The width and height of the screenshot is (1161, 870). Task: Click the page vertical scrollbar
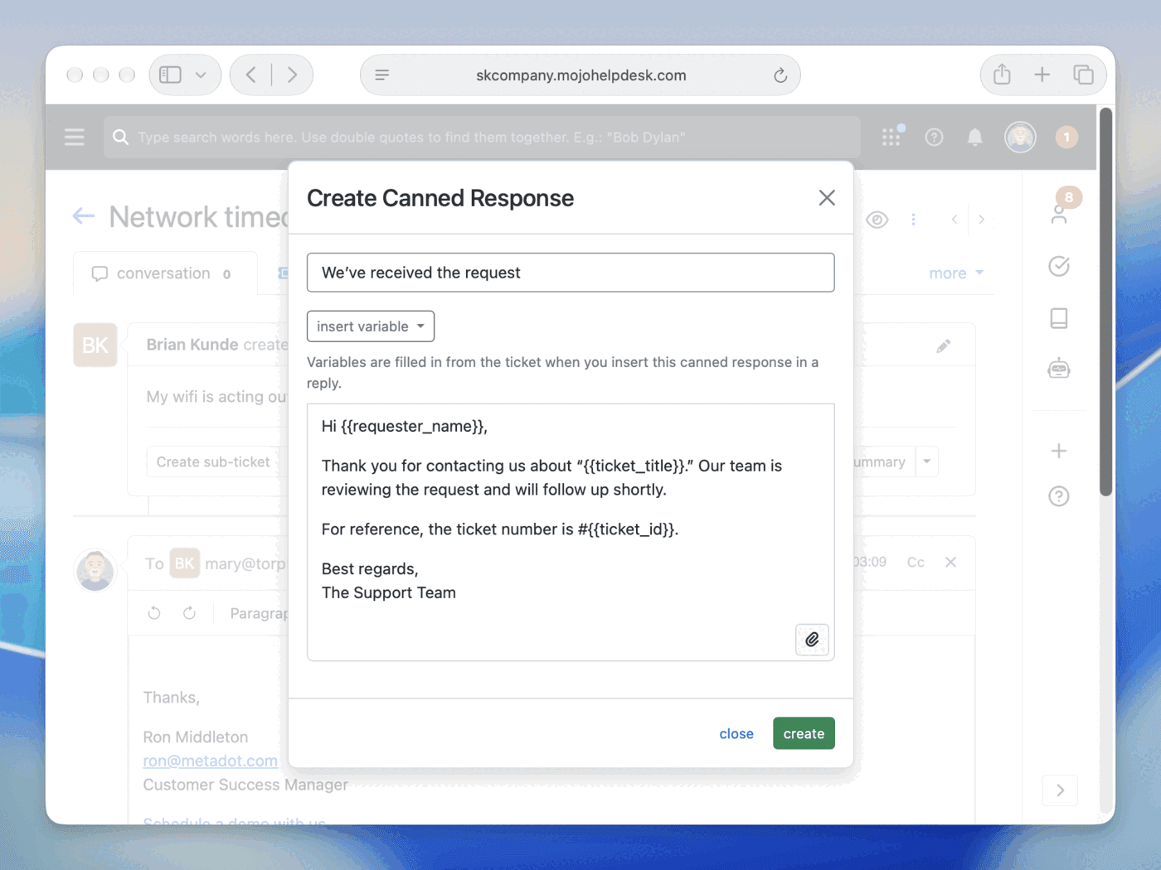1105,302
